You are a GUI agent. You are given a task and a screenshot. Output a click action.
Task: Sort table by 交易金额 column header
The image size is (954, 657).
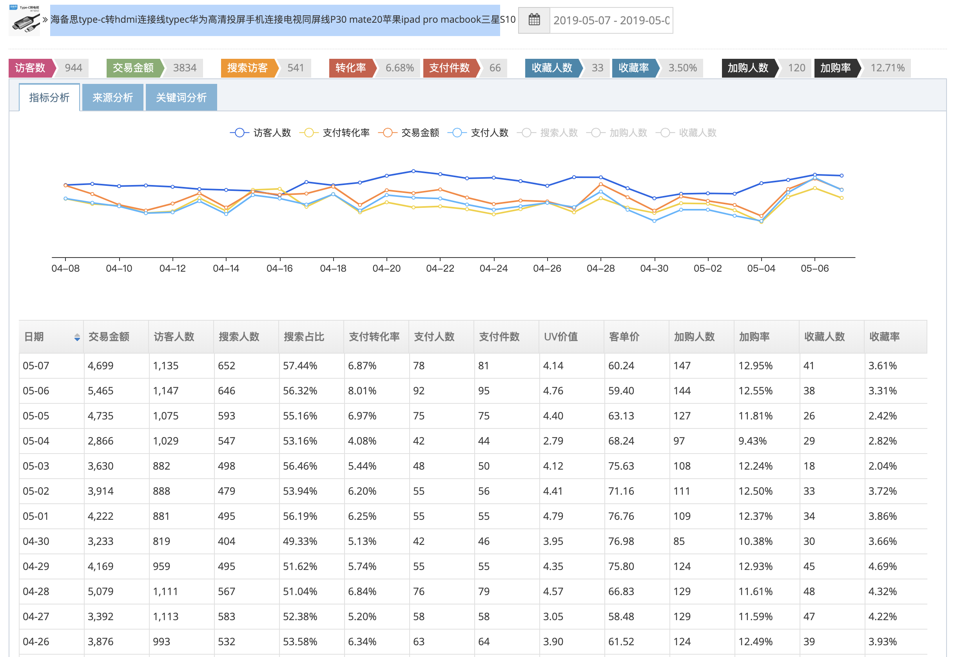coord(109,337)
